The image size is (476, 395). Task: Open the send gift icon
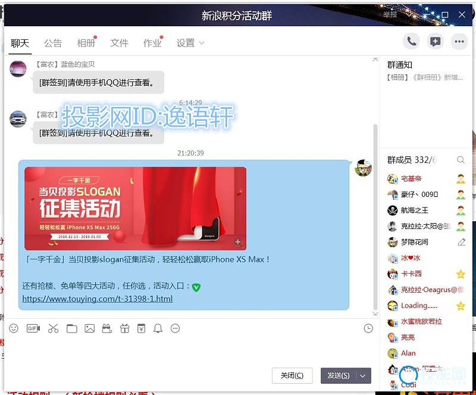pyautogui.click(x=124, y=328)
